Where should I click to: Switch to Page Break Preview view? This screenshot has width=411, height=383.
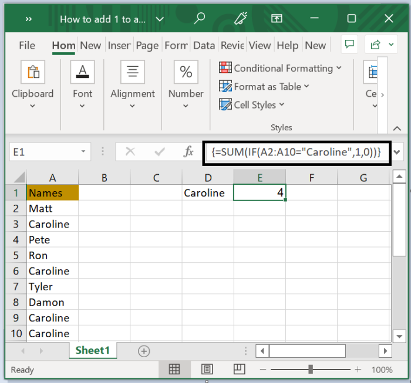pos(239,370)
